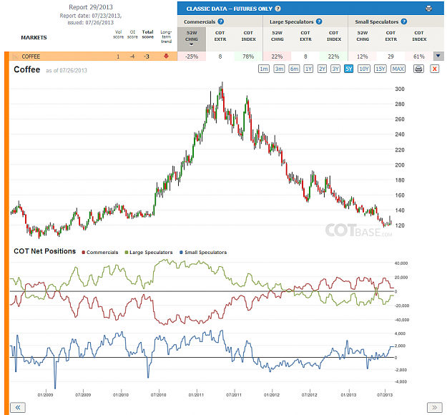Collapse the Coffee row with the dropdown arrow
Screen dimensions: 447x415
tap(438, 57)
